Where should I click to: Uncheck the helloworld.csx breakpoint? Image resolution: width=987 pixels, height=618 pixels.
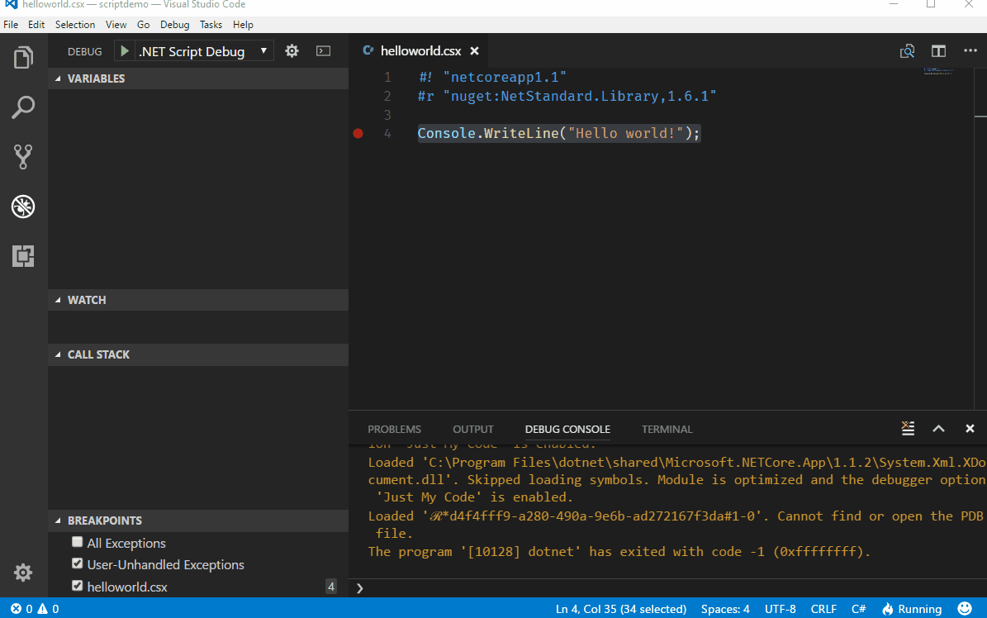(x=77, y=587)
